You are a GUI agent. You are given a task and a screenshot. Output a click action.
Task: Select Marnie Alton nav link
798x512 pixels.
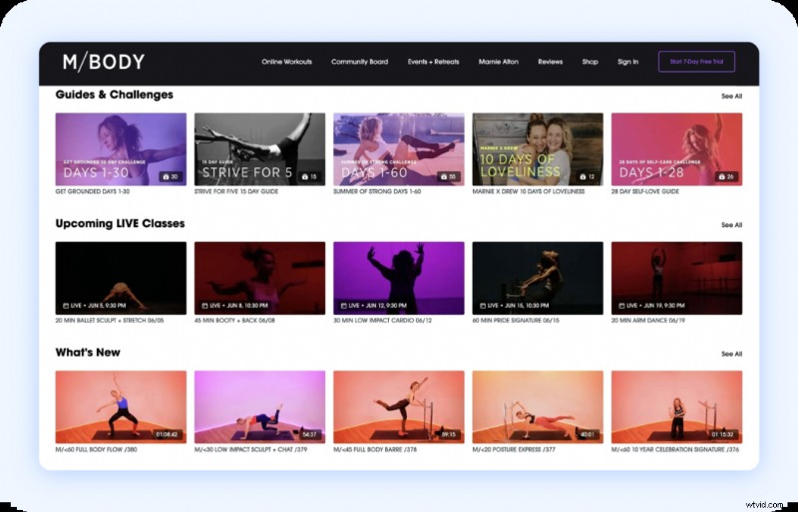point(498,62)
